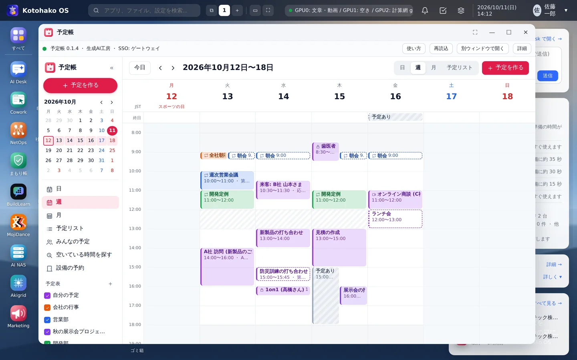This screenshot has width=577, height=360.
Task: Toggle the 営業部 calendar checkbox
Action: [x=47, y=320]
